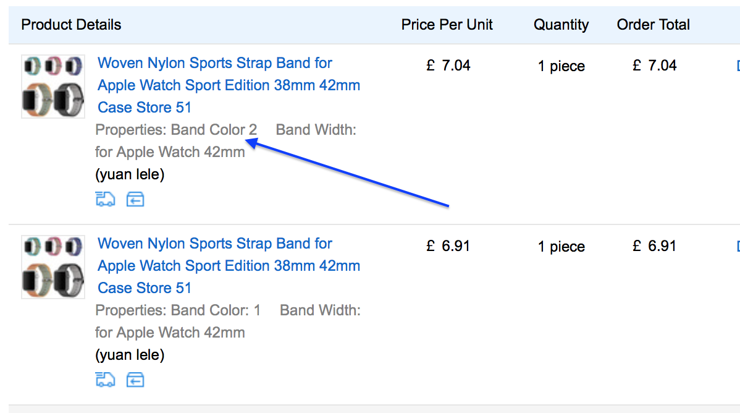The image size is (740, 413).
Task: Click the shipping truck icon for Band Color 1 item
Action: 105,380
